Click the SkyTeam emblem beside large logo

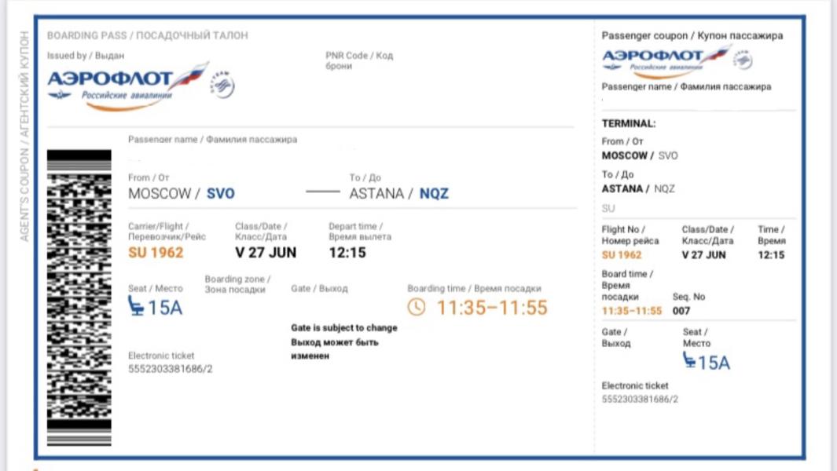pyautogui.click(x=222, y=85)
